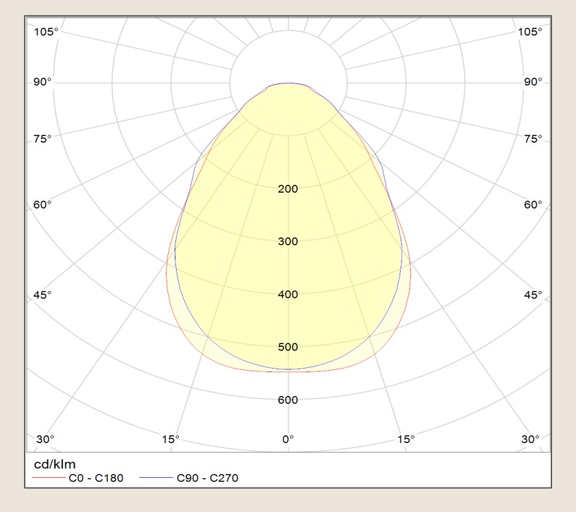Select the right 105° angle label
Screen dimensions: 576x512
click(530, 32)
